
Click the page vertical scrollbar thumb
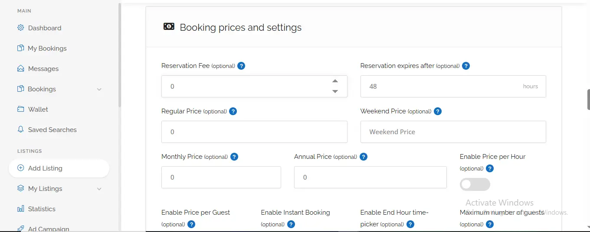point(588,100)
